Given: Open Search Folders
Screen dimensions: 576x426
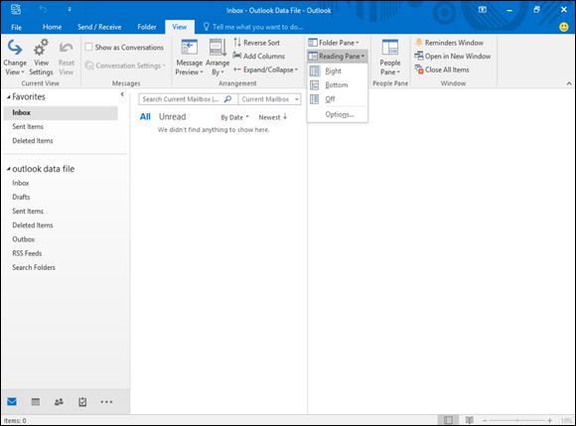Looking at the screenshot, I should [34, 267].
